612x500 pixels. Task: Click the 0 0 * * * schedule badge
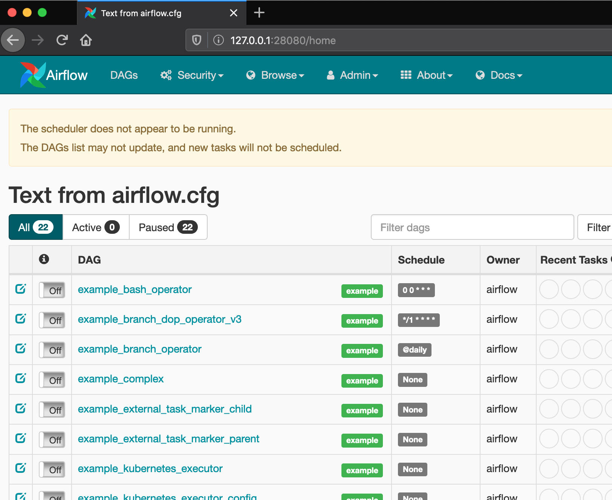(416, 290)
